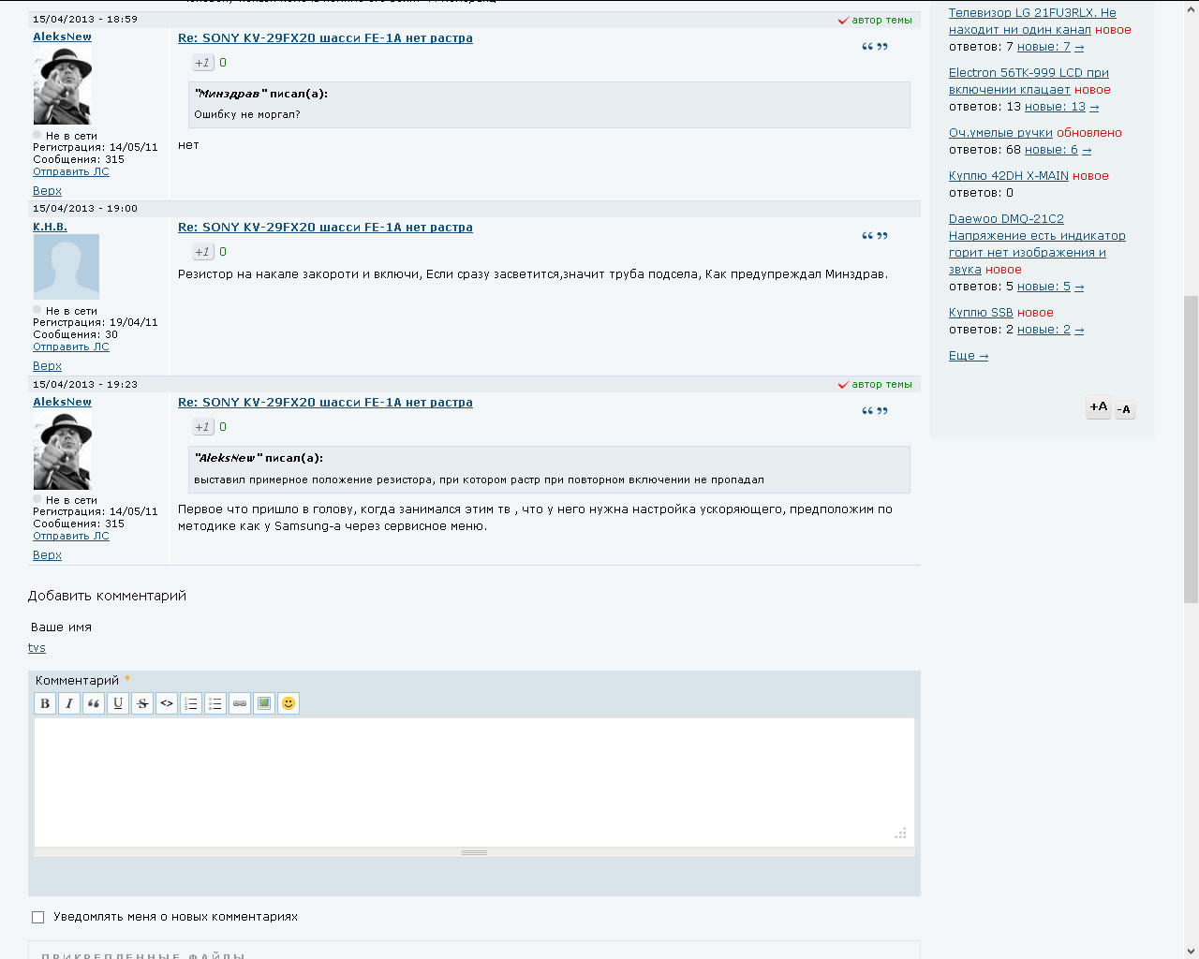
Task: Click inside the comment text area
Action: (474, 782)
